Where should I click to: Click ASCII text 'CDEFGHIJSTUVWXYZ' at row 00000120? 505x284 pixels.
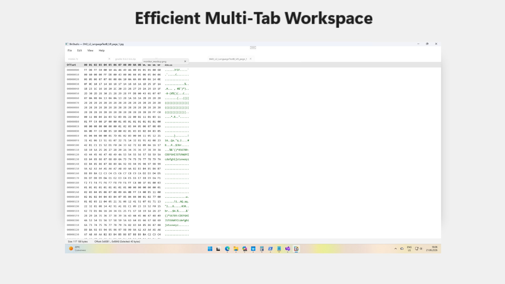(177, 155)
